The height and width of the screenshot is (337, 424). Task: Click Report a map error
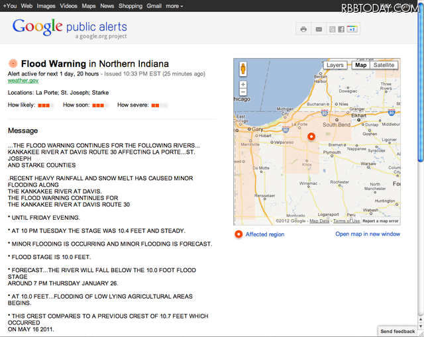[x=380, y=221]
